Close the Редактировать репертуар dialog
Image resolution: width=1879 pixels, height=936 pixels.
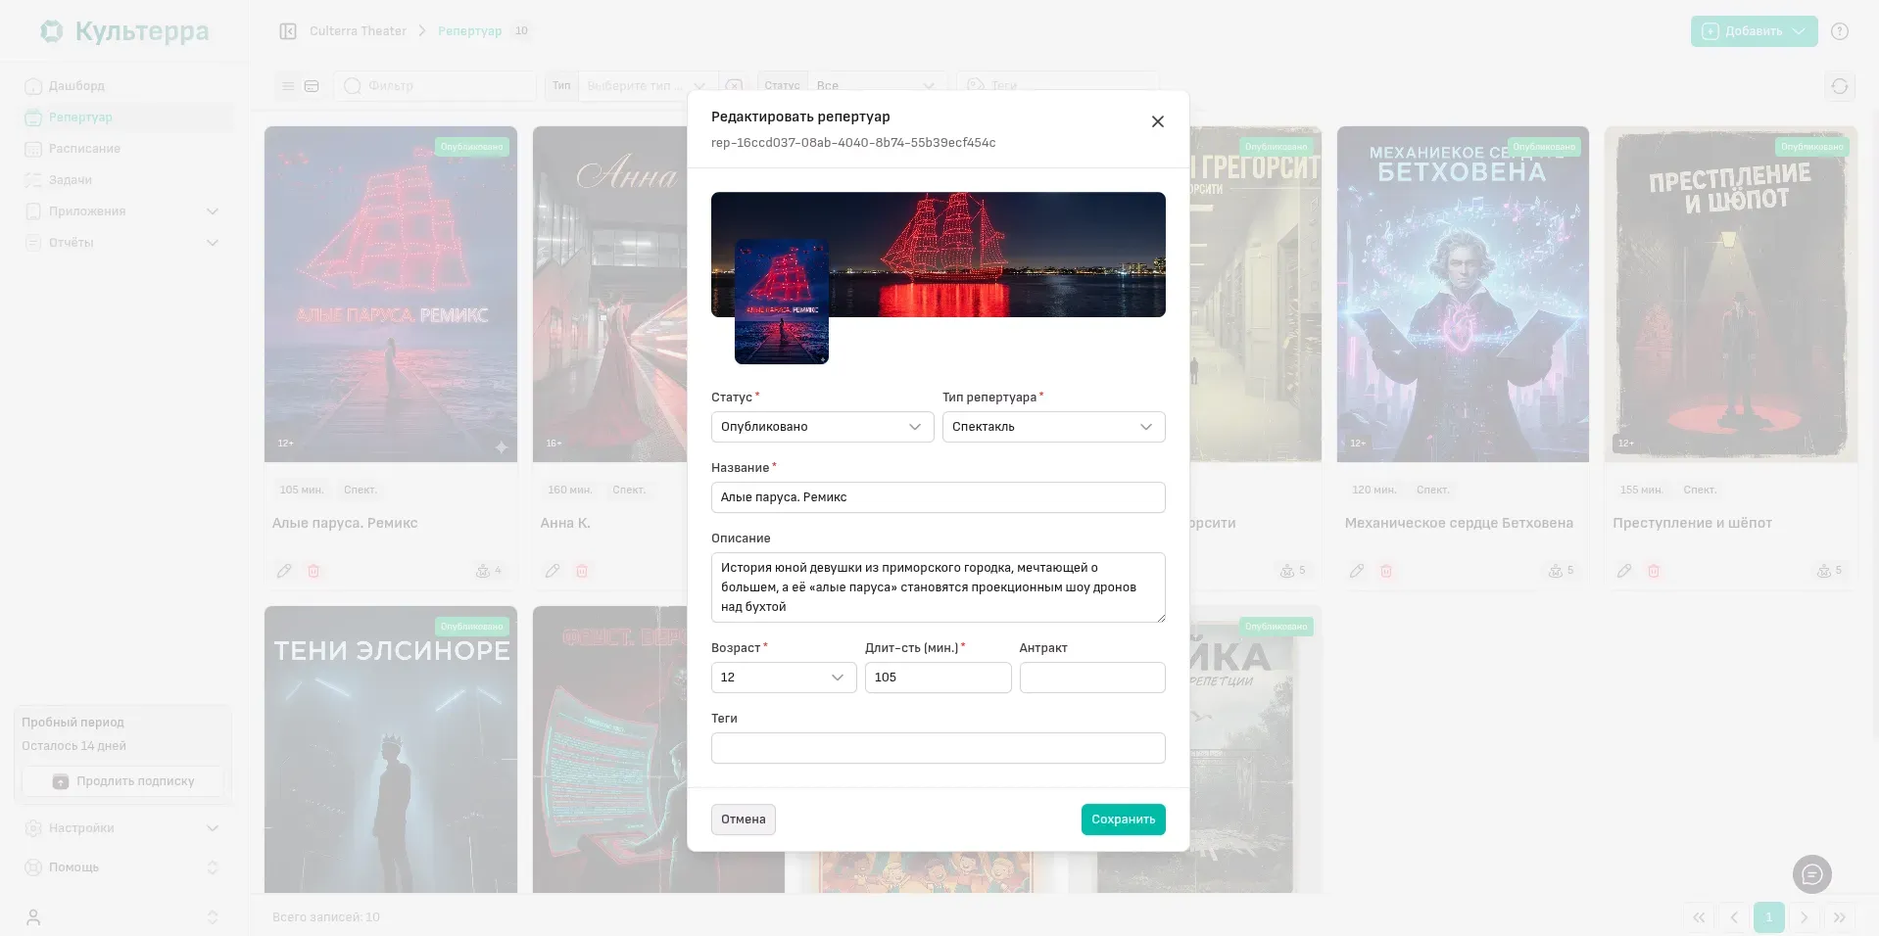1157,121
